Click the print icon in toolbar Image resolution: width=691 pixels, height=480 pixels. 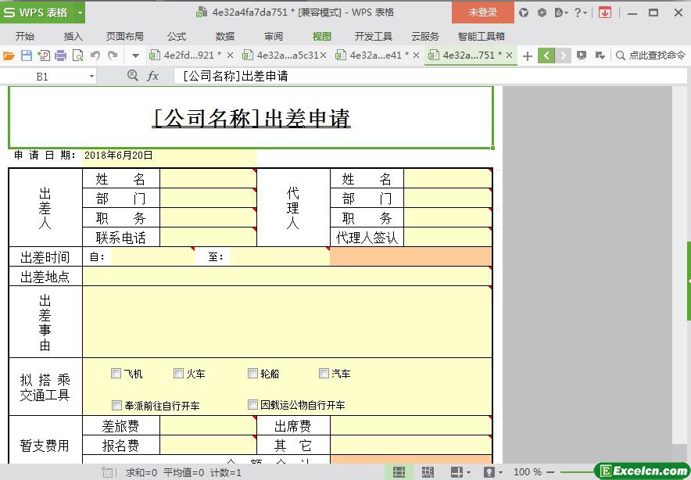click(60, 56)
